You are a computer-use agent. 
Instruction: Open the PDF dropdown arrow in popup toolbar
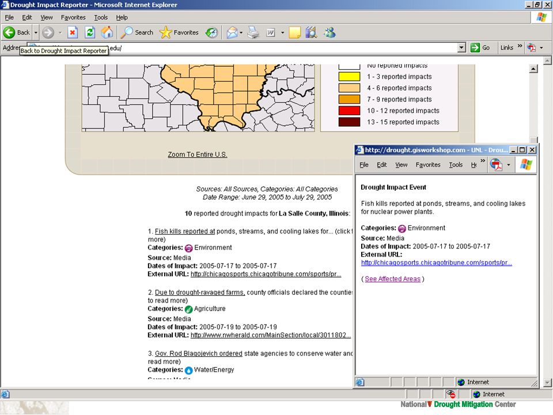508,164
